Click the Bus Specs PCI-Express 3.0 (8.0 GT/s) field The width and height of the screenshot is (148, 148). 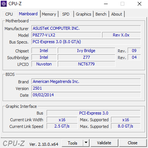click(86, 42)
